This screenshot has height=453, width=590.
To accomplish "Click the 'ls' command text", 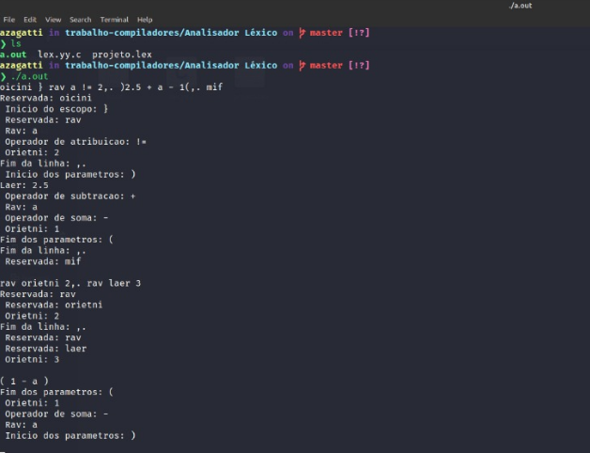I will pos(16,43).
